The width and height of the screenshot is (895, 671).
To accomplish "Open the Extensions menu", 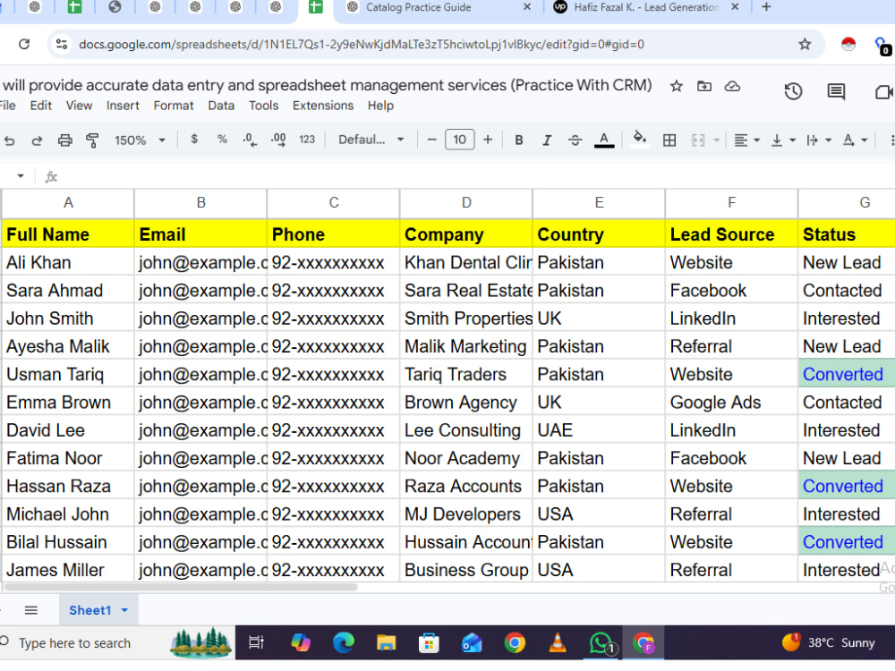I will [323, 106].
